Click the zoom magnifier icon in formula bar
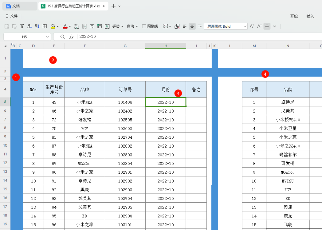 [63, 36]
